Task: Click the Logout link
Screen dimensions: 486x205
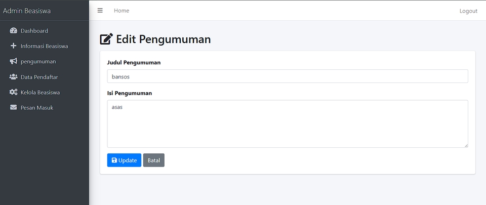Action: click(x=468, y=11)
